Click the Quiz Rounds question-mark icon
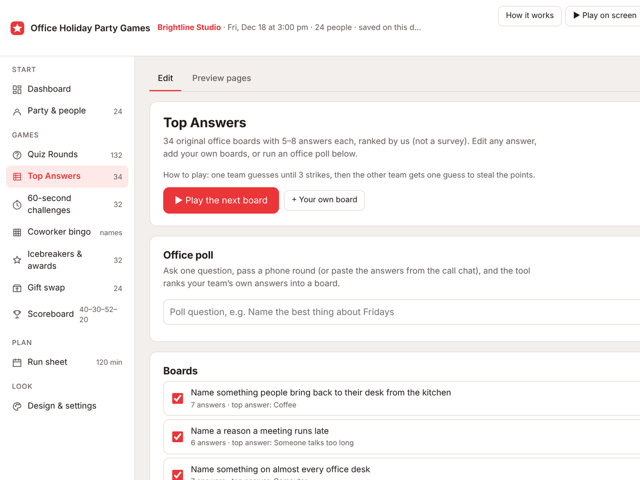640x480 pixels. click(17, 155)
